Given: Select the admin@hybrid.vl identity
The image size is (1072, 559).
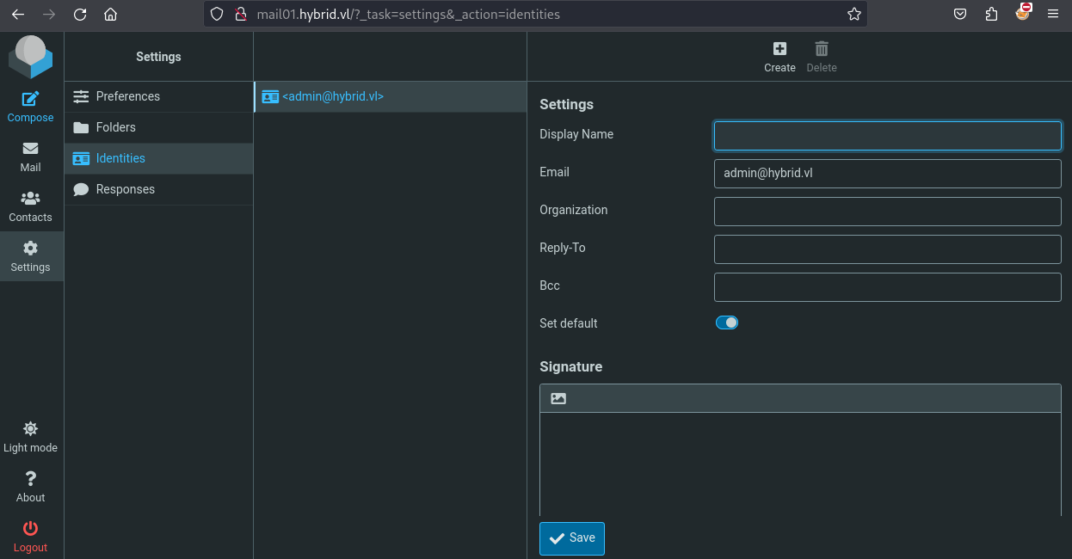Looking at the screenshot, I should [x=391, y=96].
